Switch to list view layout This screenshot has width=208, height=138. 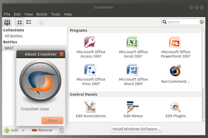[29, 22]
